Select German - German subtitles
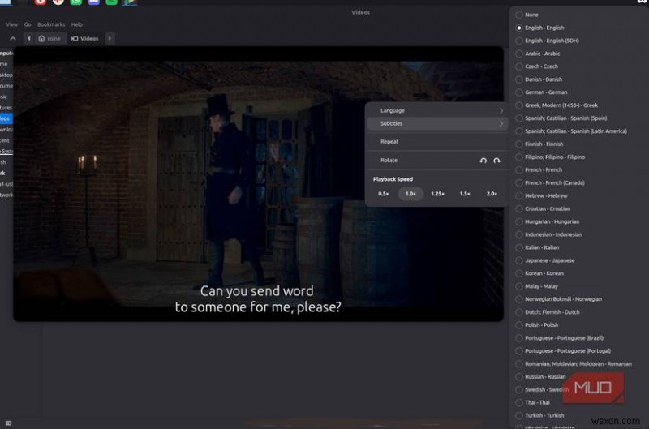The height and width of the screenshot is (429, 649). [541, 92]
